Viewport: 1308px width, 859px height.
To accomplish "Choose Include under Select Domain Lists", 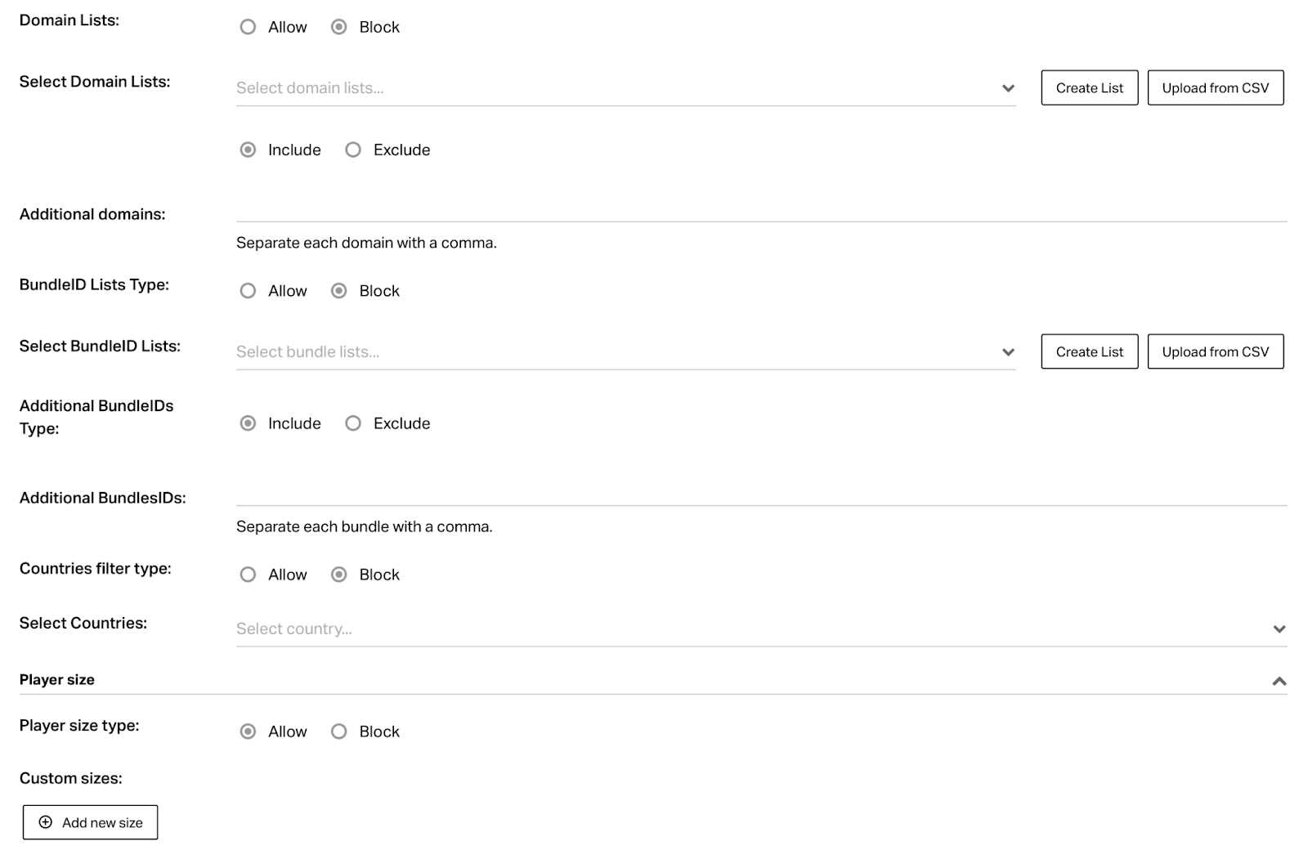I will (248, 150).
